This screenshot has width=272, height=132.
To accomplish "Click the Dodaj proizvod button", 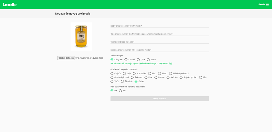I will point(159,98).
